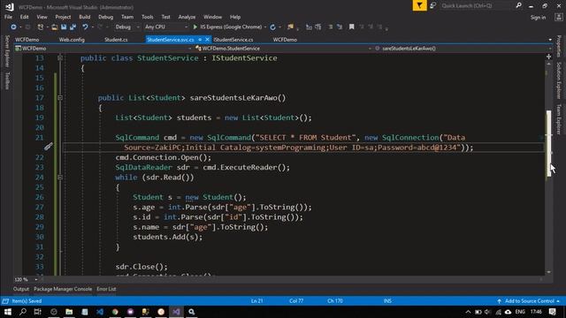Pin StudentService.svc.cs tab with pin icon
Viewport: 566px width, 318px height.
[x=200, y=40]
